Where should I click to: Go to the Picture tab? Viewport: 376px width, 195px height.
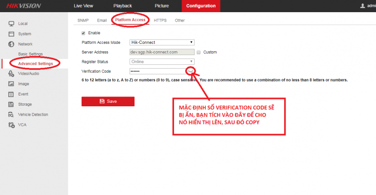[x=162, y=6]
